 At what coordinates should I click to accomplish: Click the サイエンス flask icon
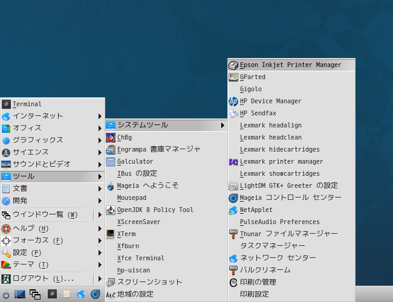[x=6, y=152]
